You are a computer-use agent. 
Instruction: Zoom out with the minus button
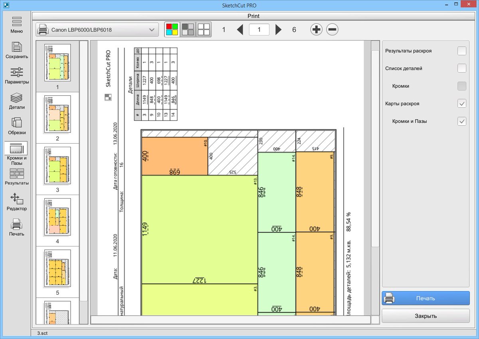coord(333,30)
